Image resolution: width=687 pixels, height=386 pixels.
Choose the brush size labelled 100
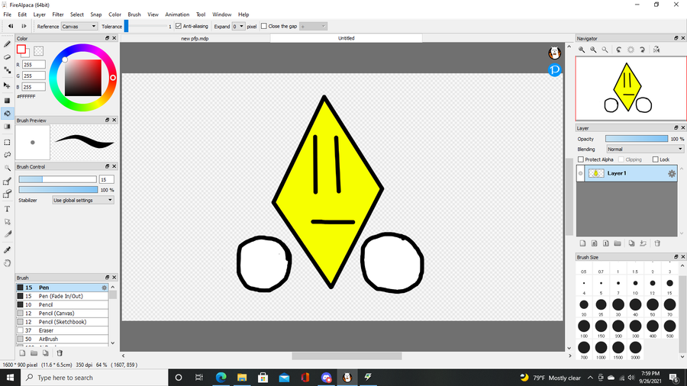click(584, 326)
